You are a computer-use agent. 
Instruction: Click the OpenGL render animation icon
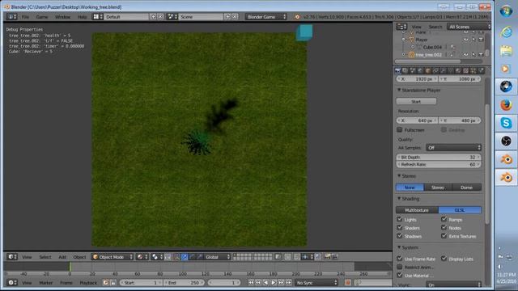point(334,257)
